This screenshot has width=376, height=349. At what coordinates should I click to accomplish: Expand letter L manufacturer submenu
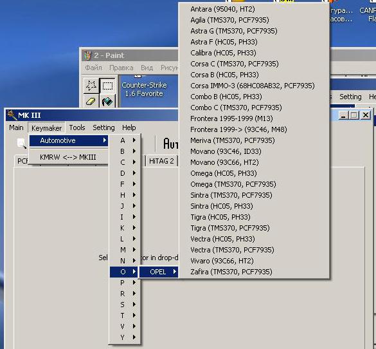125,239
